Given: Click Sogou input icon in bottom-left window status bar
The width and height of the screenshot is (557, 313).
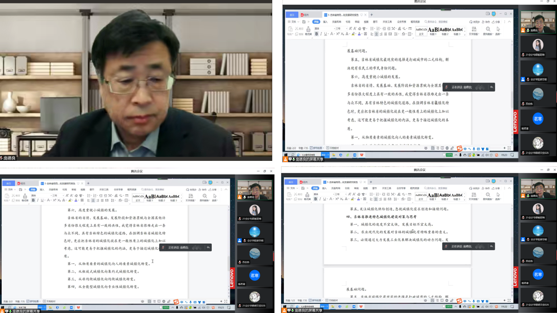Looking at the screenshot, I should click(x=176, y=301).
